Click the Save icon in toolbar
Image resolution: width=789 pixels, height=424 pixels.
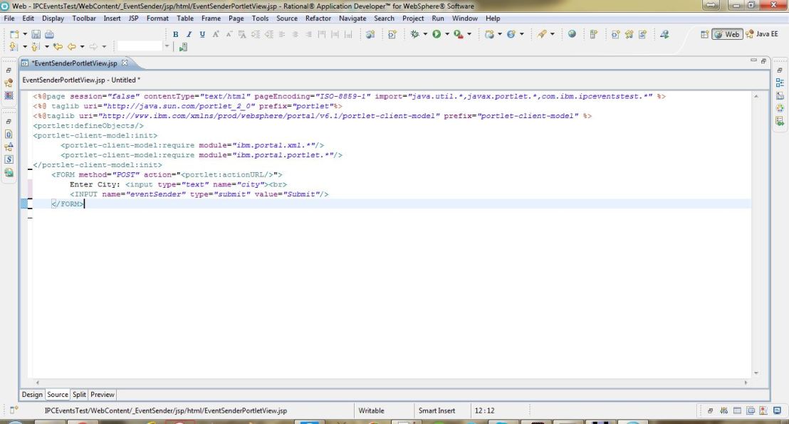click(x=37, y=33)
